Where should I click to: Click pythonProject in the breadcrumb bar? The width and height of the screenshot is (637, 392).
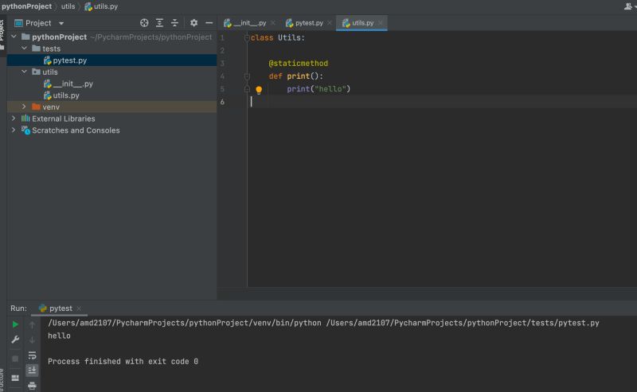(26, 6)
